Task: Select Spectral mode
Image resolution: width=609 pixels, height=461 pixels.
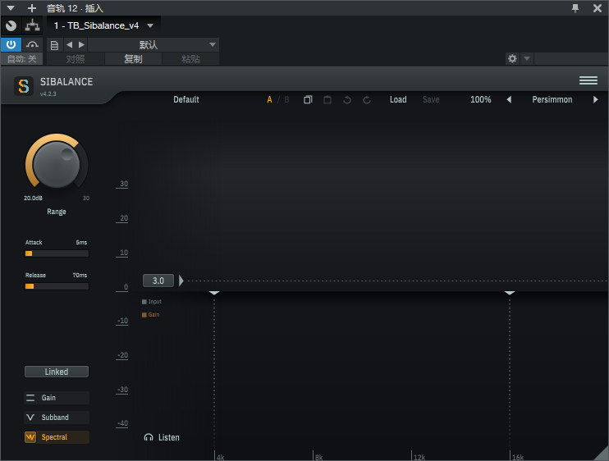Action: click(x=57, y=437)
